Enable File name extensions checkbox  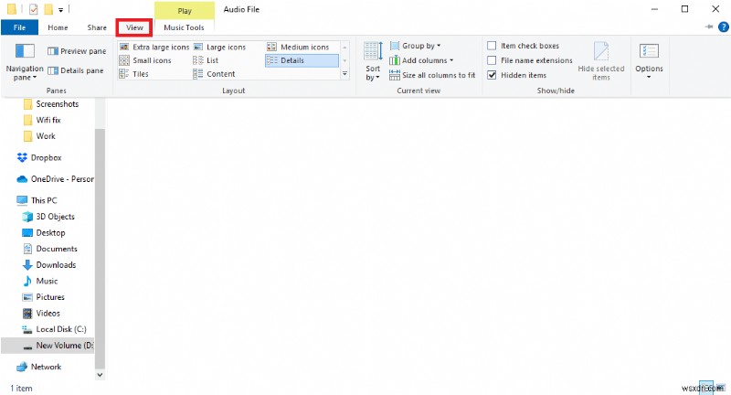492,60
